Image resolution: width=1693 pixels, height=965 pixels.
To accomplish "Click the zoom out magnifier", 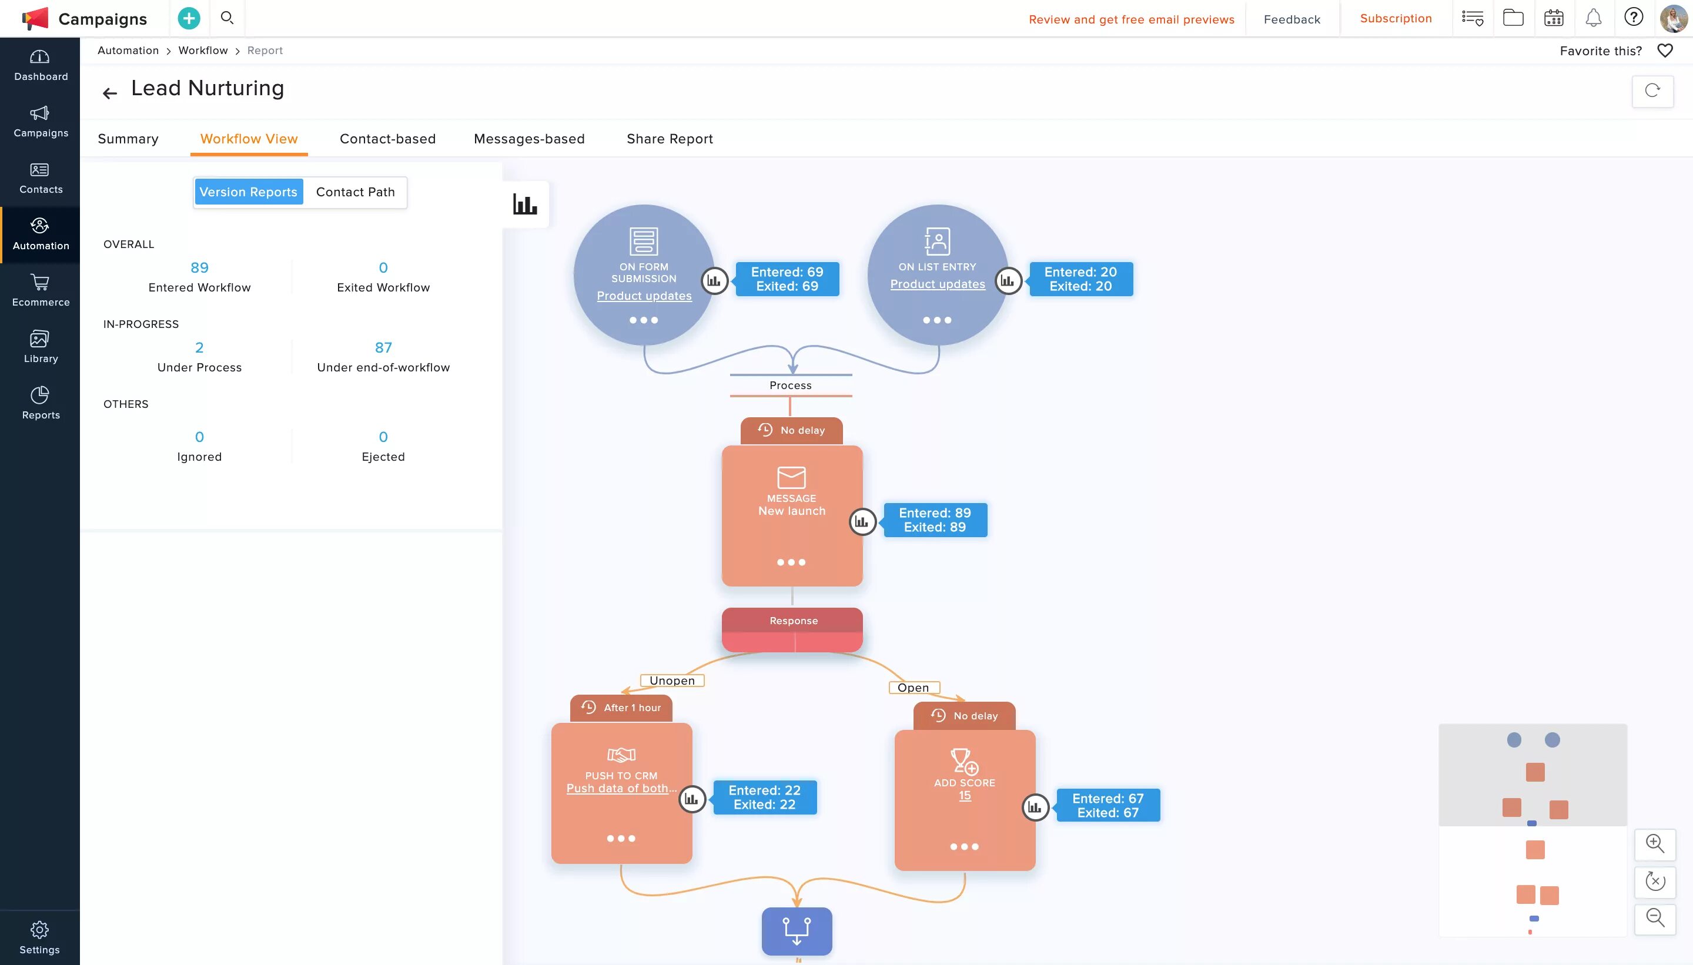I will click(x=1655, y=918).
